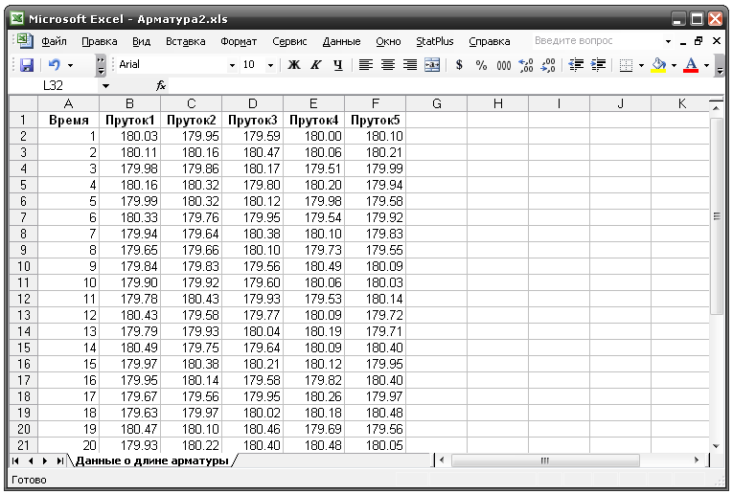Open the Вид menu
Viewport: 733px width, 494px height.
(x=141, y=41)
